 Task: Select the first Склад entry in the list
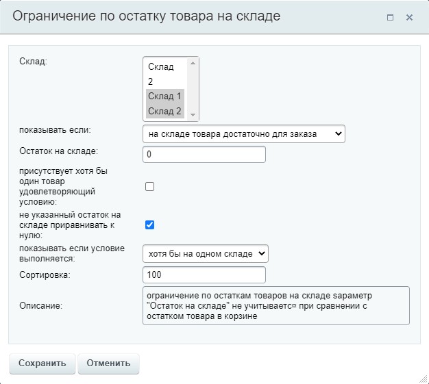click(x=162, y=67)
